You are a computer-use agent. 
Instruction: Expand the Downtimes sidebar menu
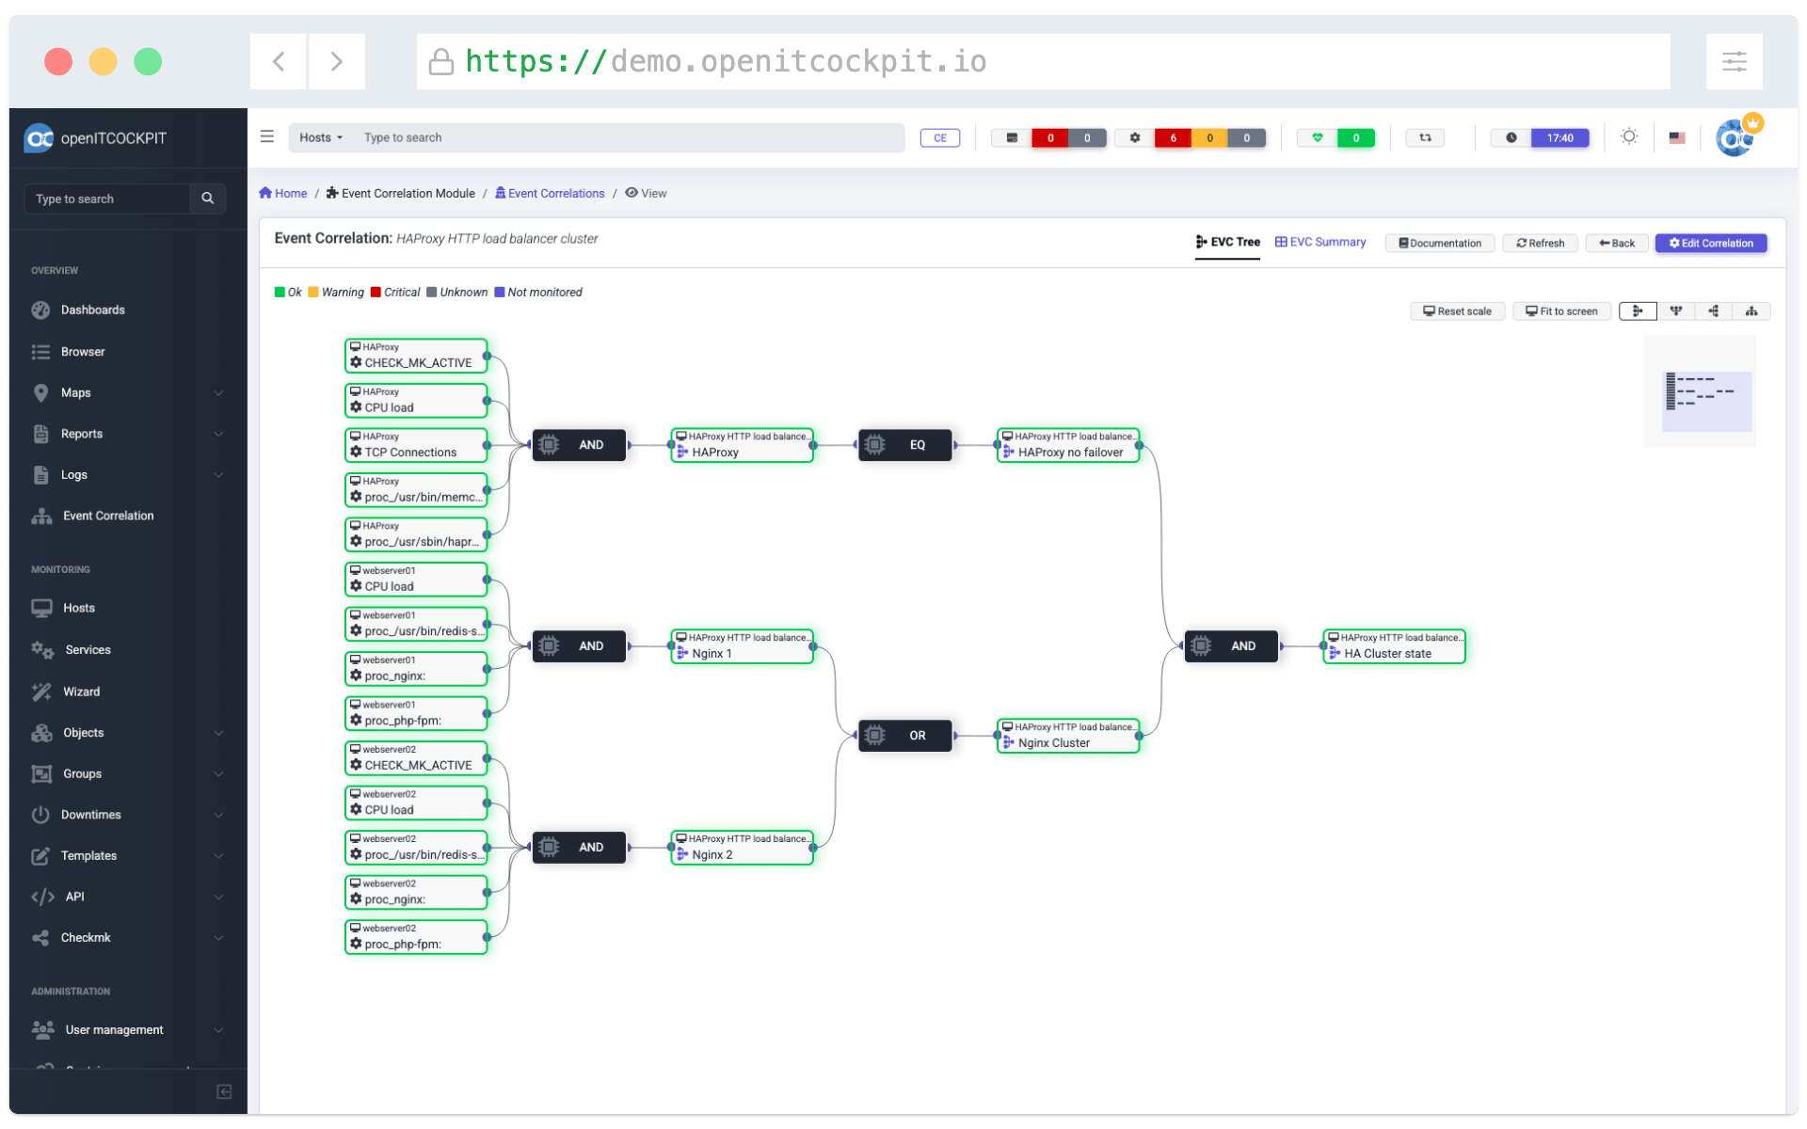(x=128, y=815)
